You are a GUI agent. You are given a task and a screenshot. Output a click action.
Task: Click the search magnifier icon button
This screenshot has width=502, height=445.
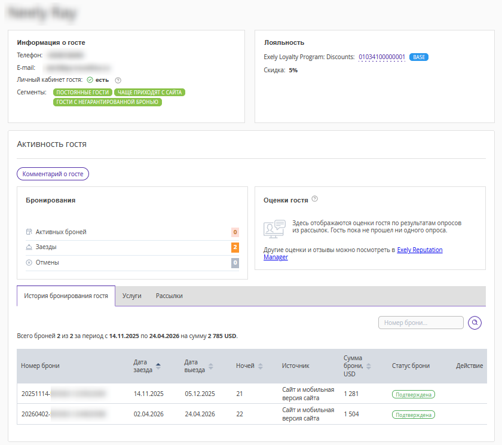475,323
